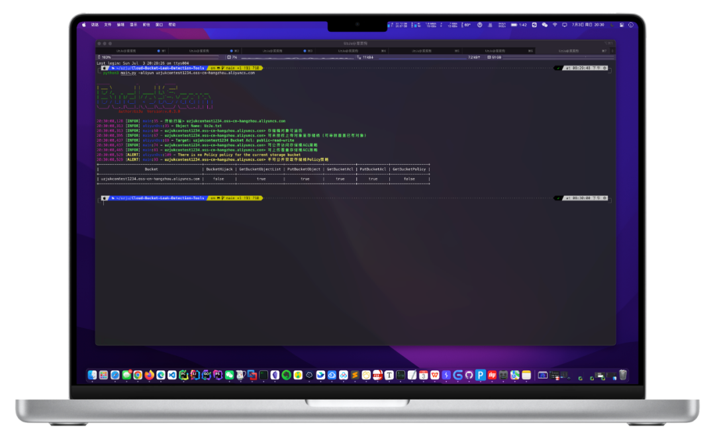
Task: Click the BucketHijack table header
Action: click(219, 169)
